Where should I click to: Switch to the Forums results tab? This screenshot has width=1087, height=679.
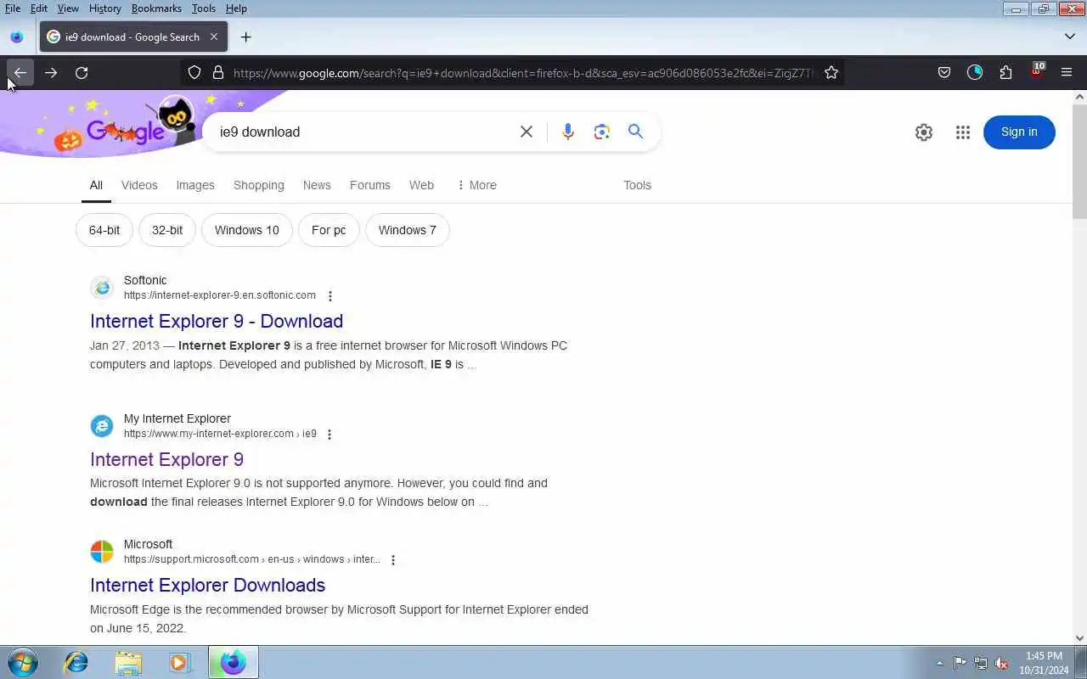coord(370,185)
